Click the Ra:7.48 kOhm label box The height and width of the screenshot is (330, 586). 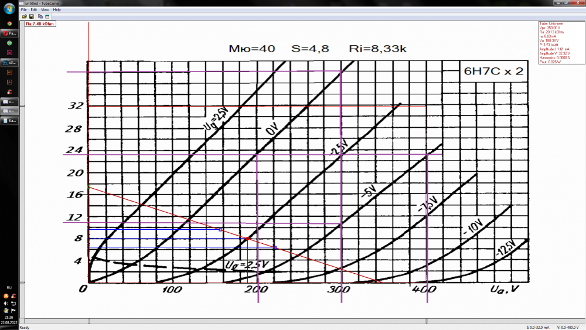(40, 24)
